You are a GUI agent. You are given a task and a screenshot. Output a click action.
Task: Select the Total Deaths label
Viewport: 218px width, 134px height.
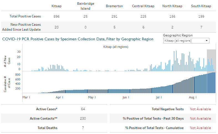47,128
